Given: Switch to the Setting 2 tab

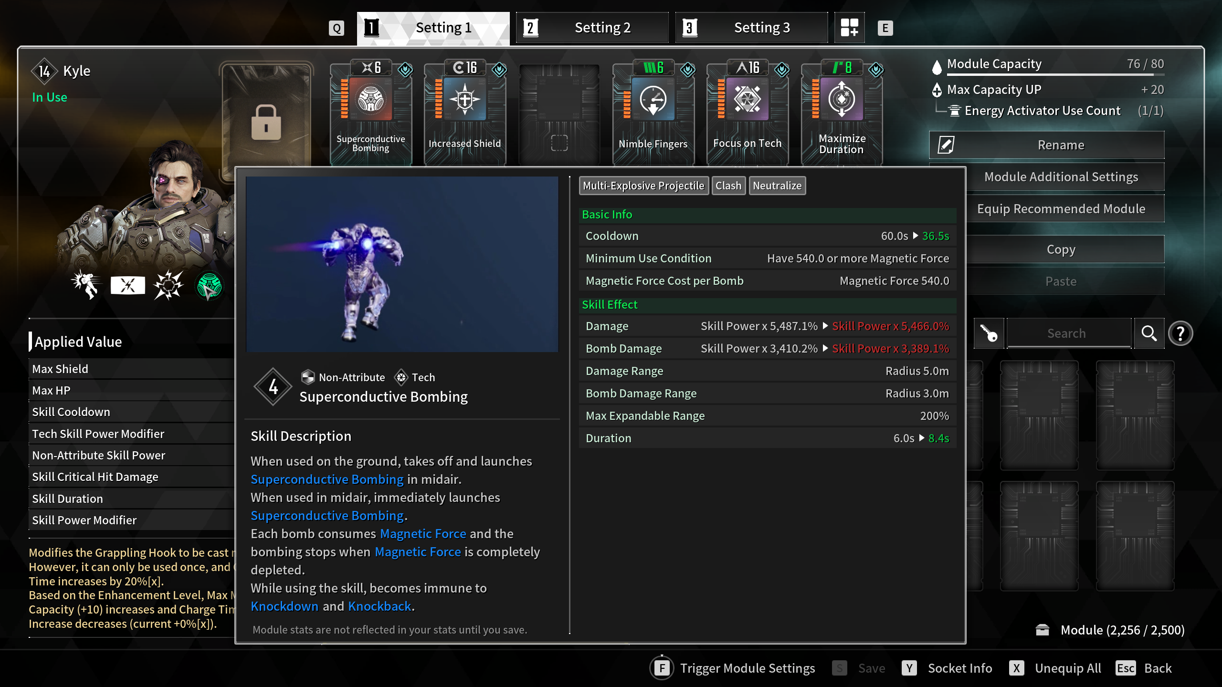Looking at the screenshot, I should click(x=592, y=28).
